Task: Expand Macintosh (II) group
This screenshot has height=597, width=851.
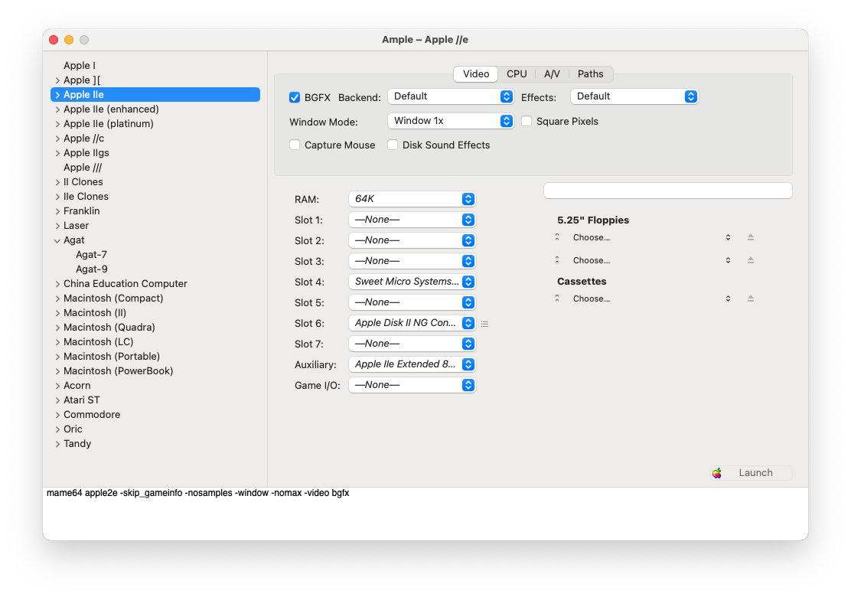Action: (x=57, y=313)
